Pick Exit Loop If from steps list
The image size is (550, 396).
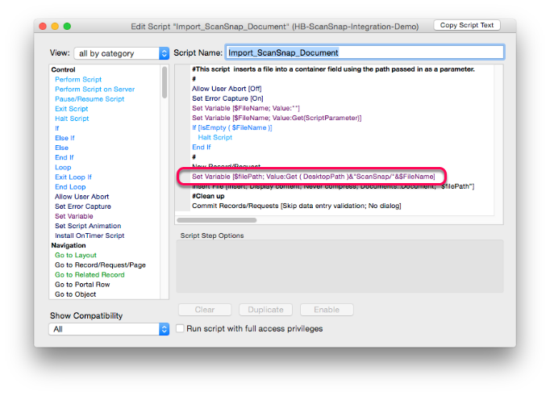73,177
